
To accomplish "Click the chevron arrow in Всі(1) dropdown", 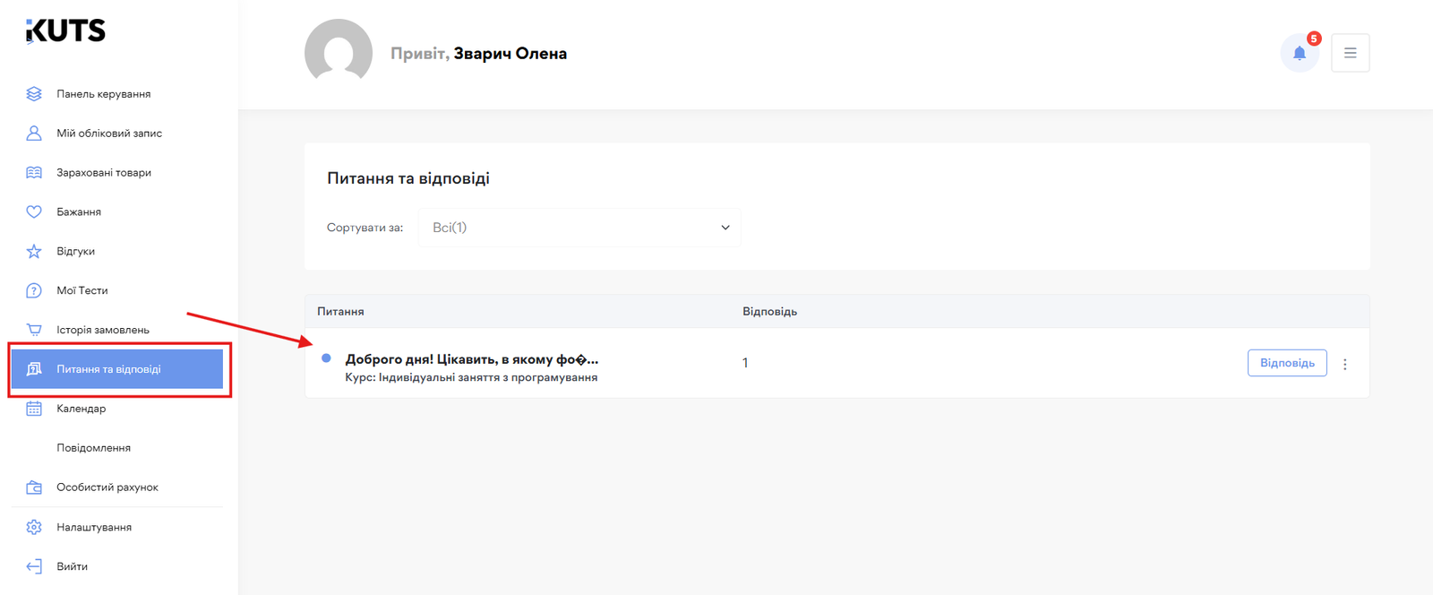I will click(x=725, y=228).
